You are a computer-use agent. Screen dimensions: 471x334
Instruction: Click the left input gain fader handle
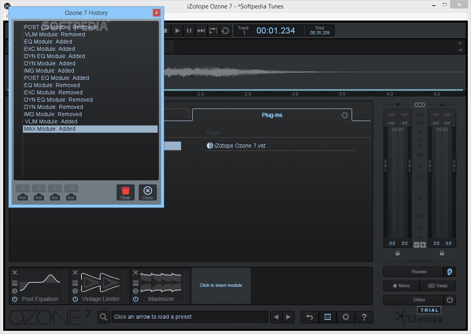[386, 166]
